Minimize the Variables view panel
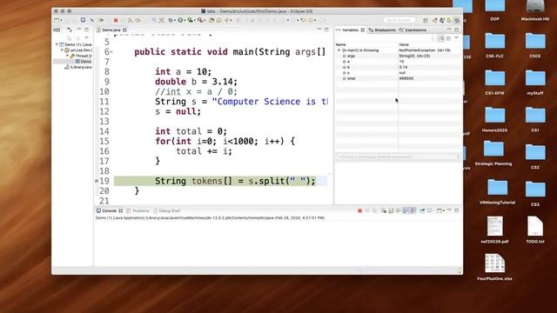The width and height of the screenshot is (557, 313). 449,29
